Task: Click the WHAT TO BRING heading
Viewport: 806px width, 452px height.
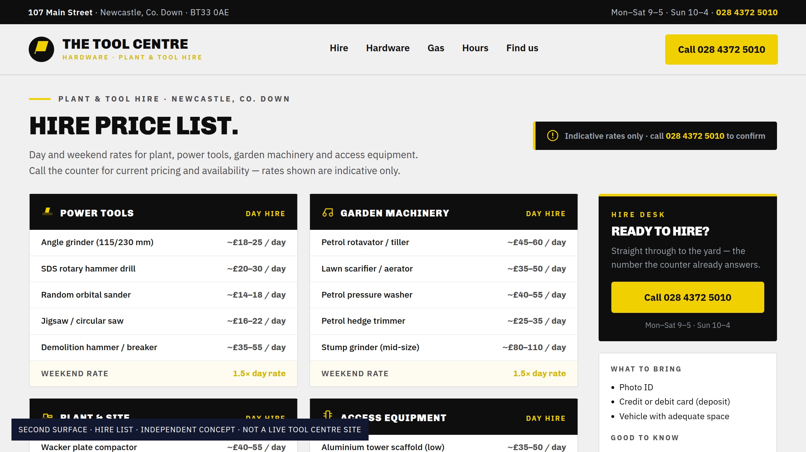Action: click(x=646, y=369)
